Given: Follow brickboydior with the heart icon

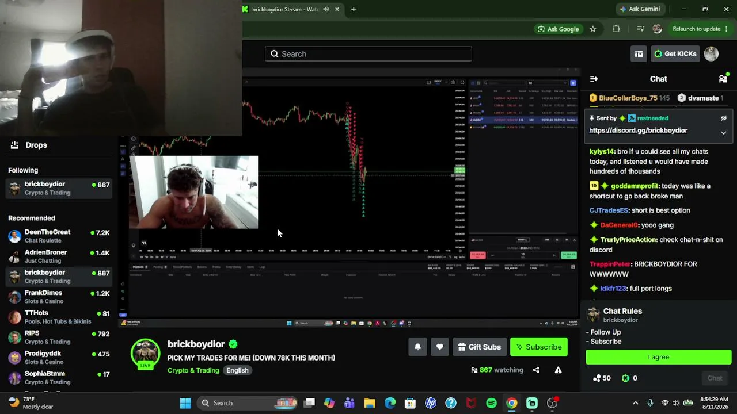Looking at the screenshot, I should coord(440,347).
